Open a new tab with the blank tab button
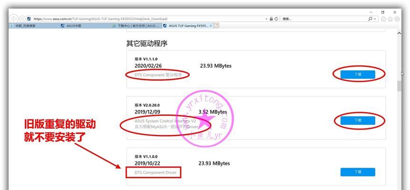 [x=216, y=26]
